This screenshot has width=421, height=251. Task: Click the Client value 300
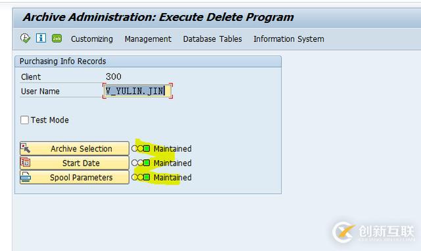pyautogui.click(x=114, y=77)
